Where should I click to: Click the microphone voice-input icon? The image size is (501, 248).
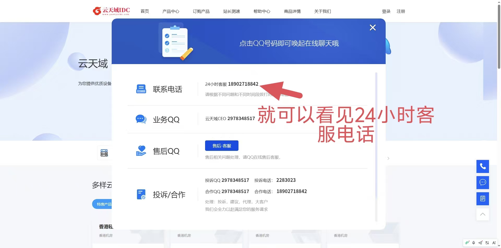(474, 243)
